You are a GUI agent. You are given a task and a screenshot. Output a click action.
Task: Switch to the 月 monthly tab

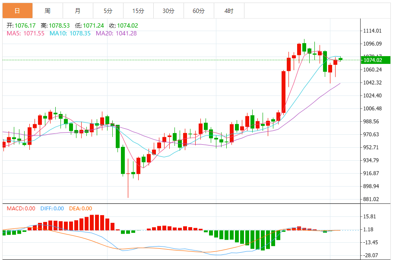point(78,11)
